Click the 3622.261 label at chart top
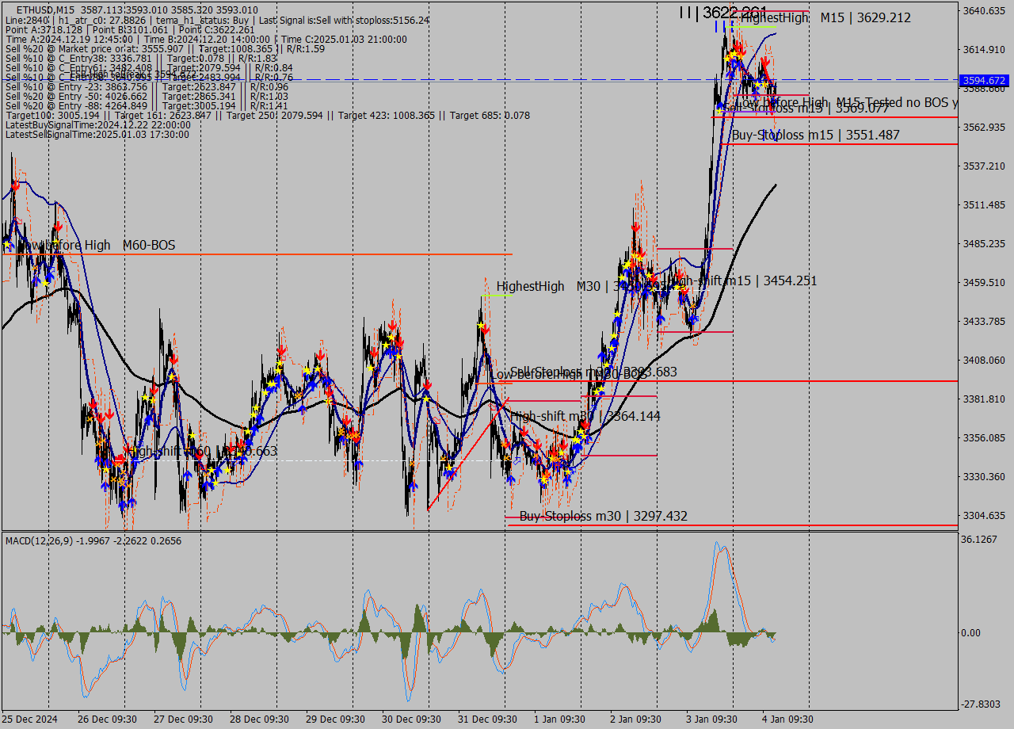This screenshot has width=1014, height=729. (733, 12)
